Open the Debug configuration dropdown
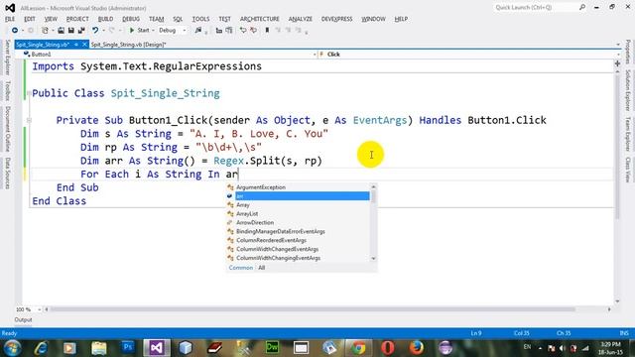This screenshot has width=635, height=357. pos(185,31)
